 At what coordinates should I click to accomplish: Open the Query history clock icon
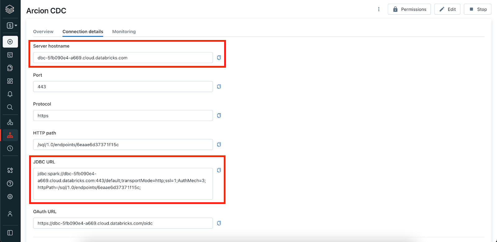point(10,148)
